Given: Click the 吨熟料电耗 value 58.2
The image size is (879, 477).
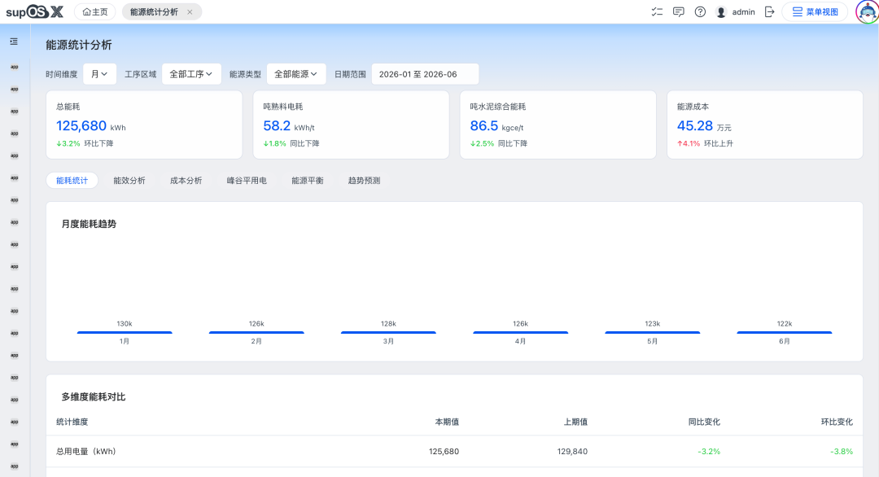Looking at the screenshot, I should [x=277, y=126].
